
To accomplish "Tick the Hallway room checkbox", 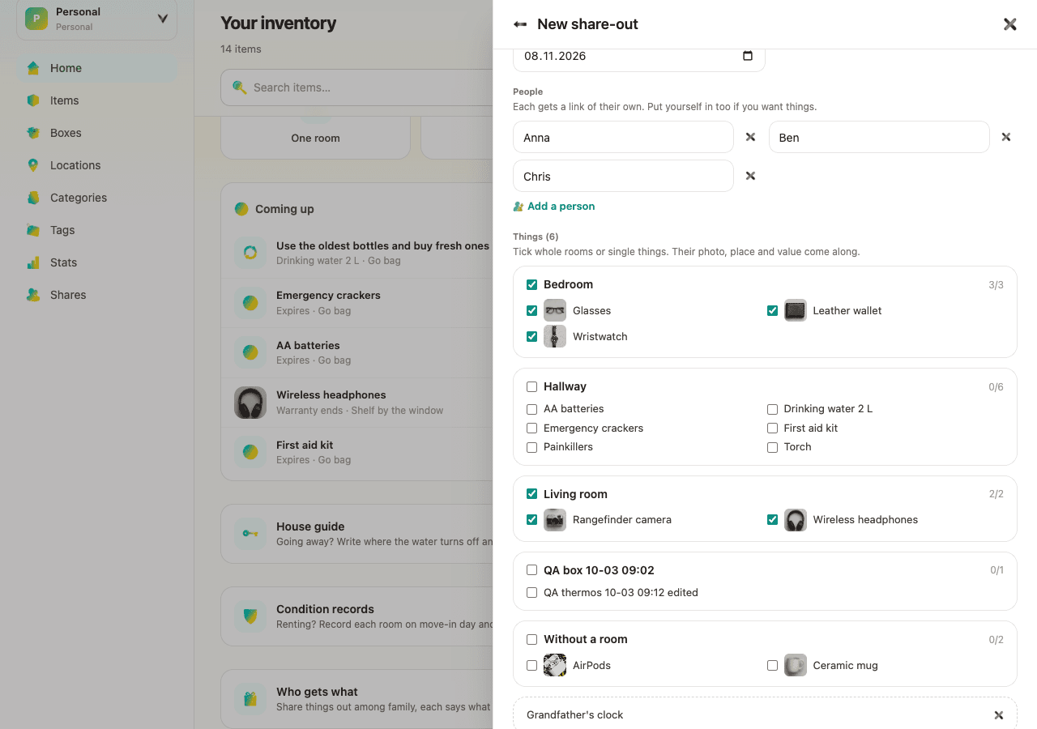I will (x=532, y=386).
